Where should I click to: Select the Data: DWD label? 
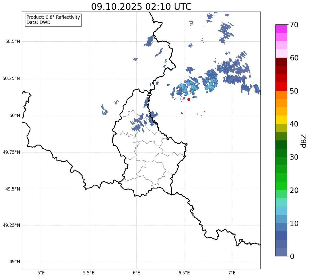pyautogui.click(x=38, y=22)
